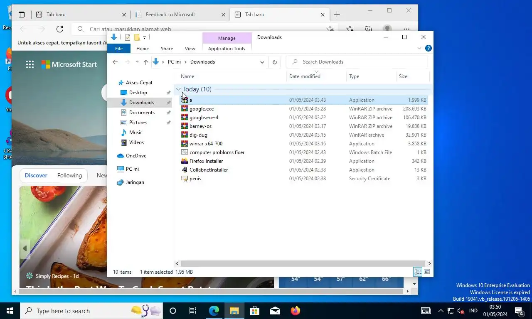This screenshot has height=319, width=532.
Task: Collapse the Today (10) group
Action: pyautogui.click(x=178, y=89)
